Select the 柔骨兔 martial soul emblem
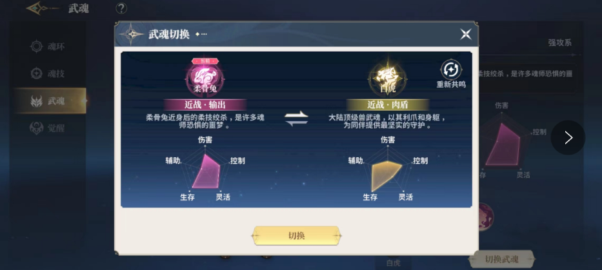602x270 pixels. 205,79
